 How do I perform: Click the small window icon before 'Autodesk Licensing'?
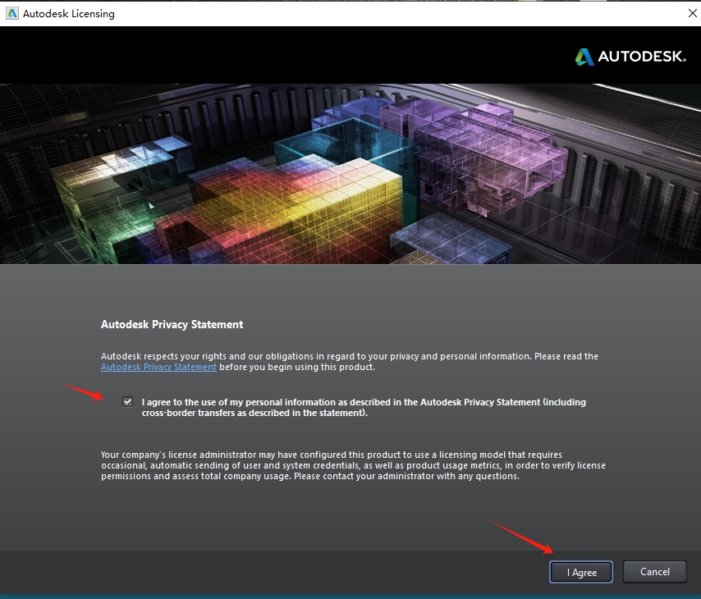tap(11, 13)
